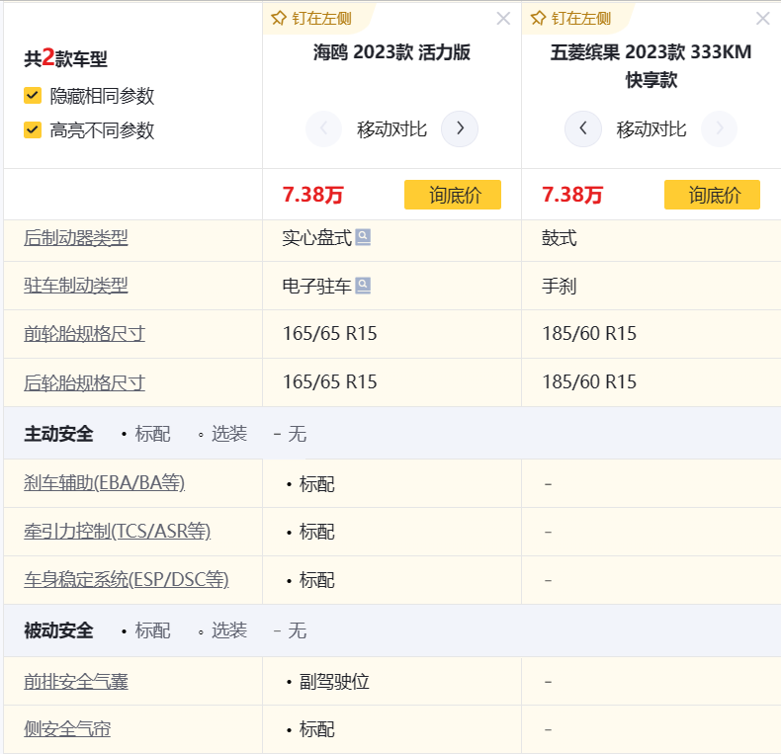
Task: Click 移动对比 label under 五菱缤果
Action: pos(651,129)
